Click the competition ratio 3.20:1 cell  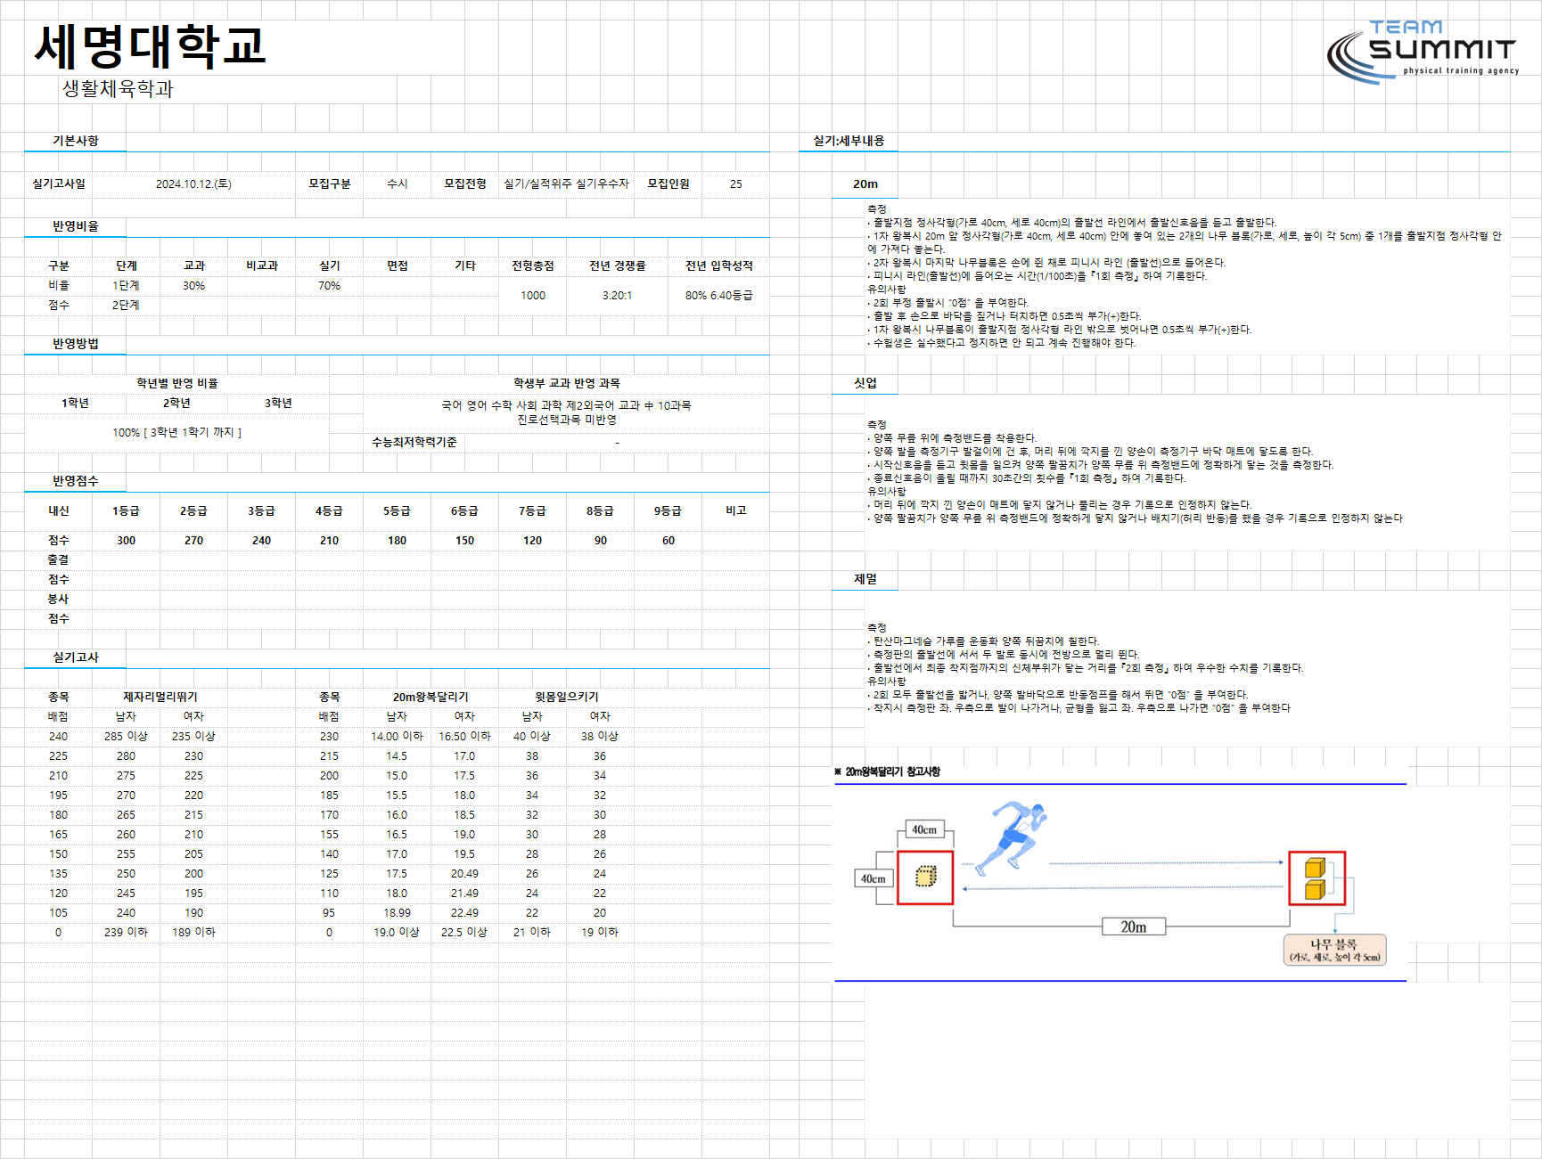[x=617, y=296]
